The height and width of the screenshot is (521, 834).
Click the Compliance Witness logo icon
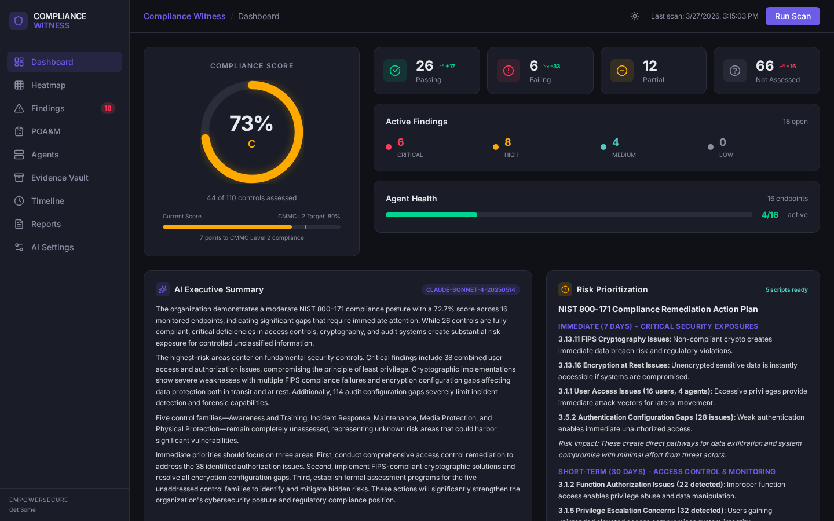point(19,21)
